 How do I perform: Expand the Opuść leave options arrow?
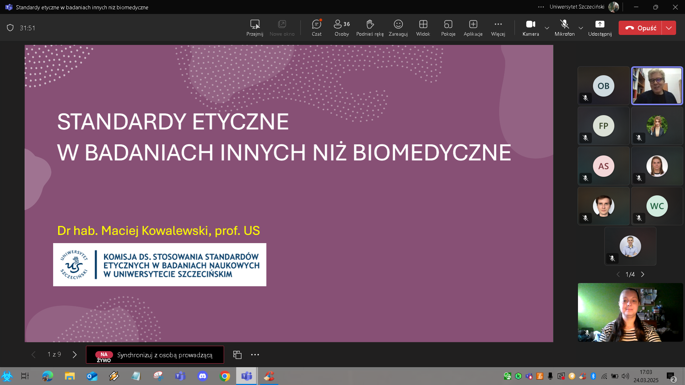[x=669, y=28]
